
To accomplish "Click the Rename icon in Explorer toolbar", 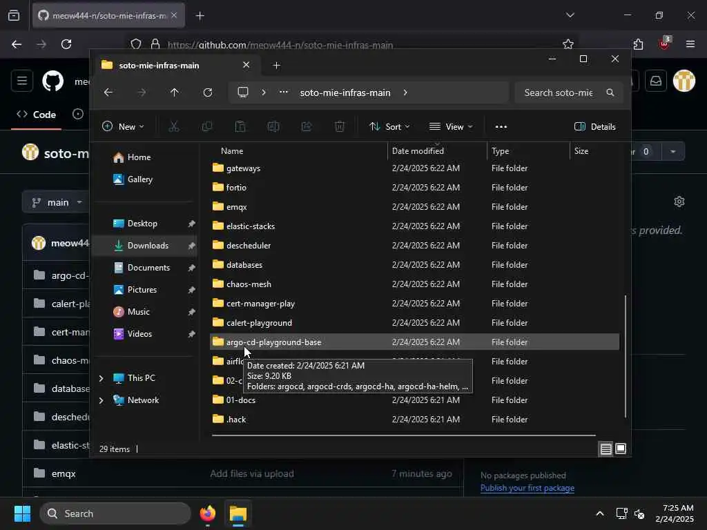I will 273,127.
